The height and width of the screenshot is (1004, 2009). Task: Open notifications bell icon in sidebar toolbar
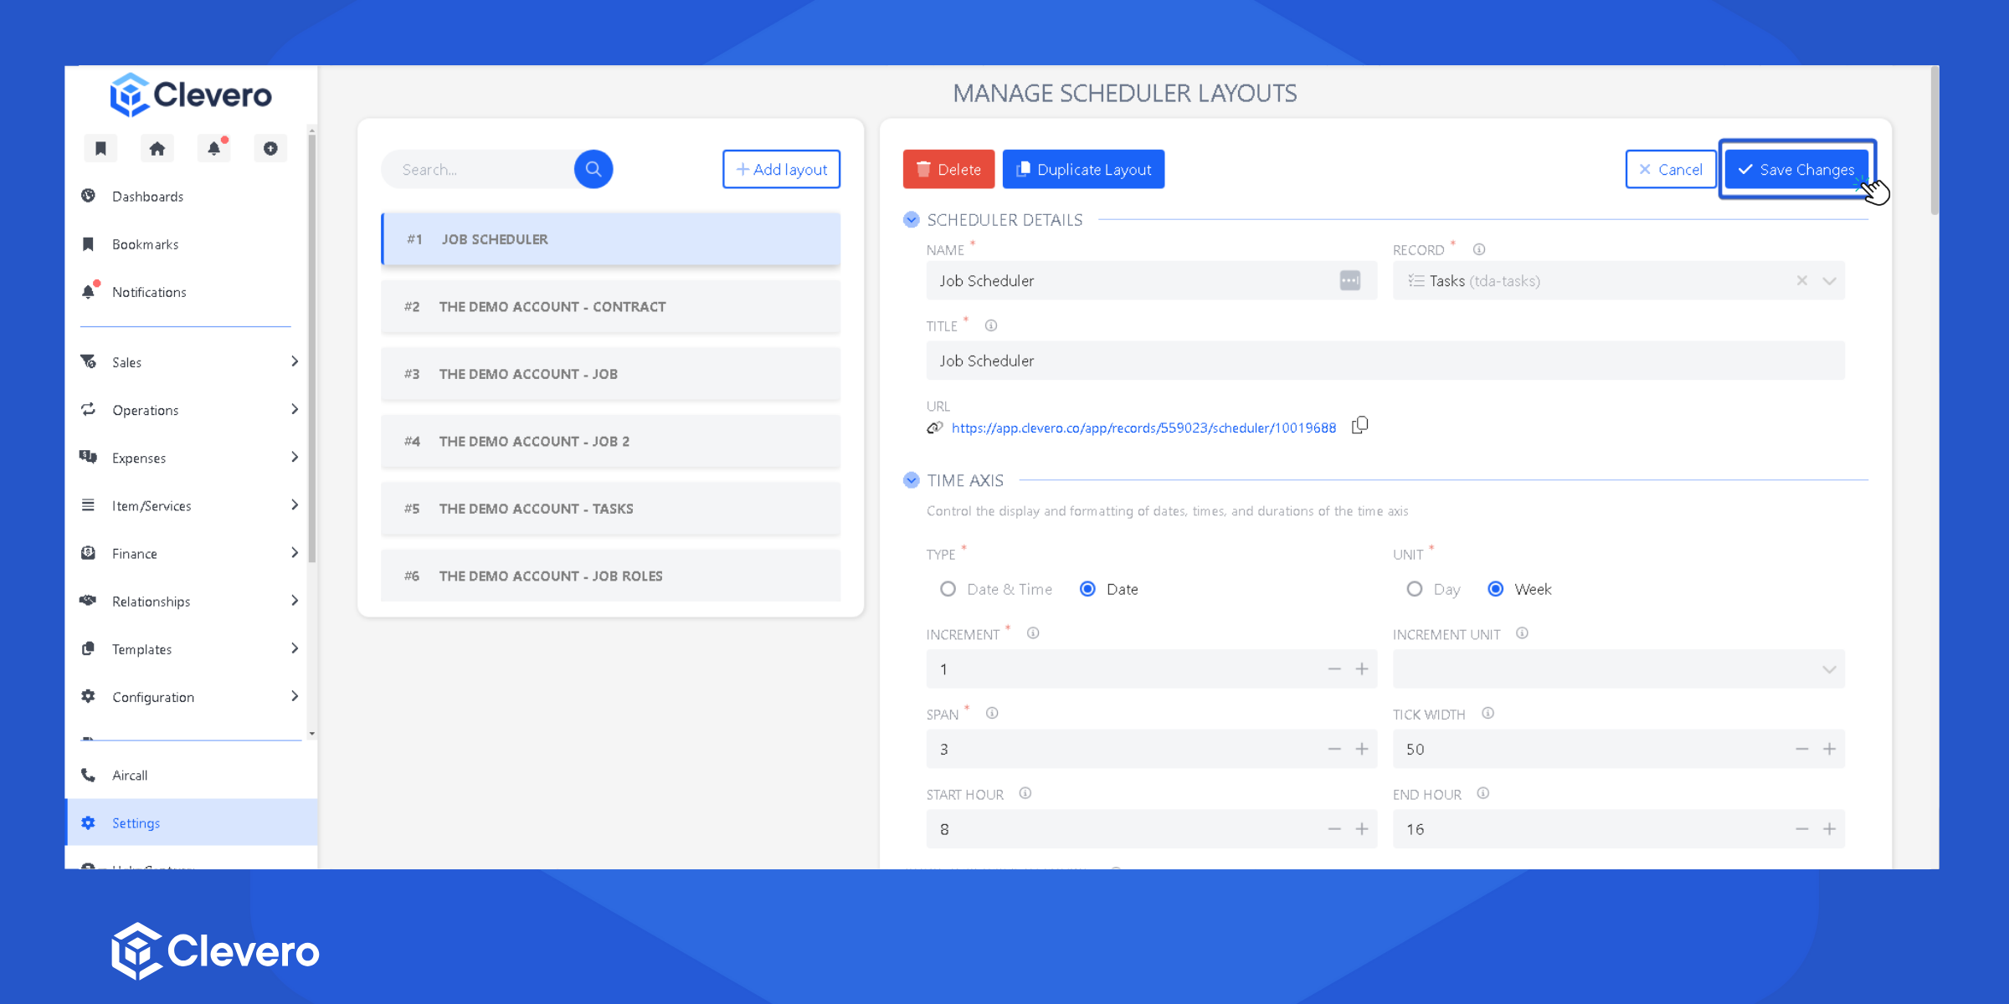click(213, 149)
